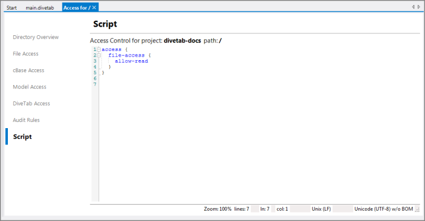425x221 pixels.
Task: Click line number 7 in the gutter
Action: [x=95, y=84]
